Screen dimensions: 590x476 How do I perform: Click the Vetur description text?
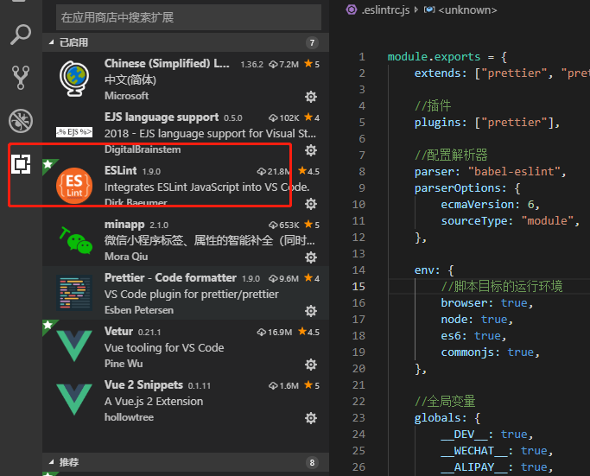pos(164,347)
